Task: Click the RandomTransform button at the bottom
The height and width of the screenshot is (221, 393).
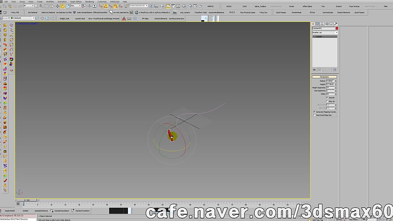Action: coord(82,210)
